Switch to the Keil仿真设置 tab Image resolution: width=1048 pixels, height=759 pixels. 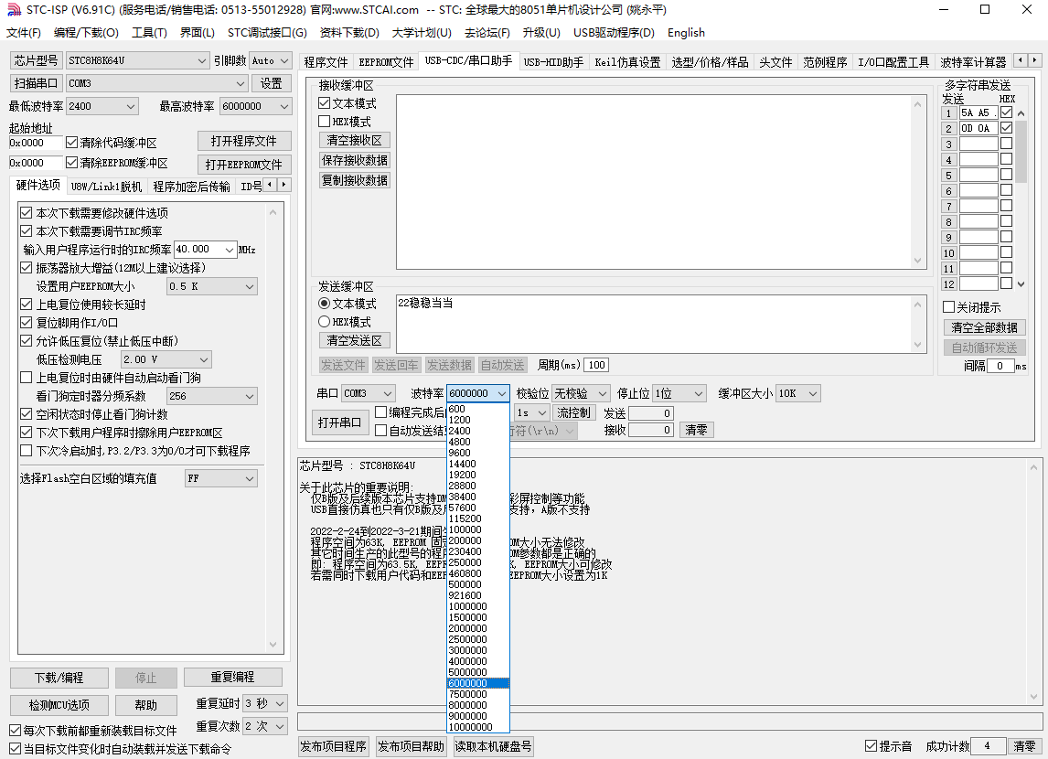pyautogui.click(x=627, y=62)
